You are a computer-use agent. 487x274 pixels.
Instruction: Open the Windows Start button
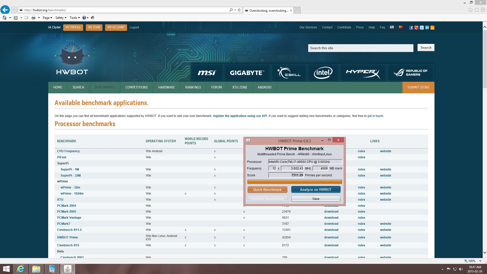[6, 269]
